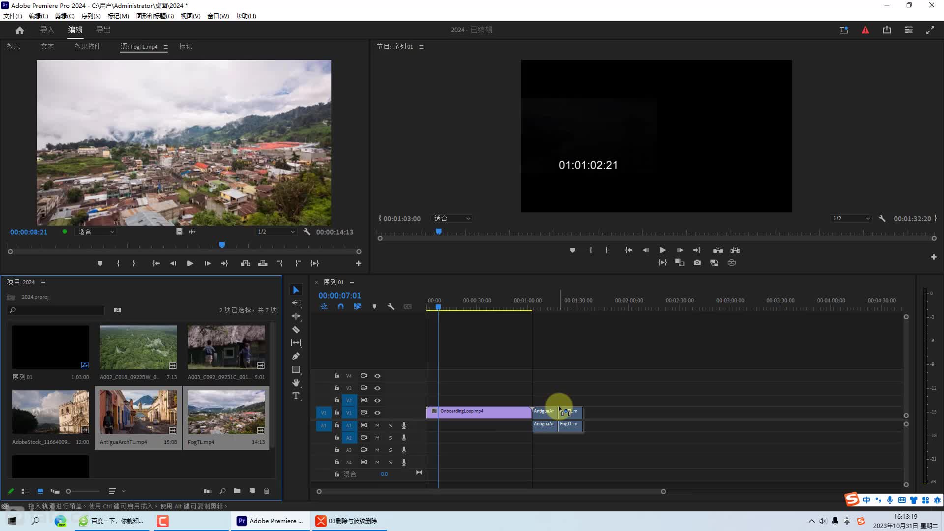
Task: Go to the 导入 workspace tab
Action: point(47,30)
